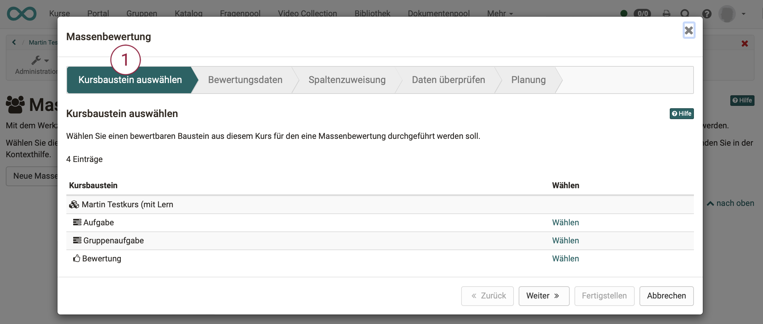Open the Katalog menu item
This screenshot has height=324, width=763.
coord(189,14)
